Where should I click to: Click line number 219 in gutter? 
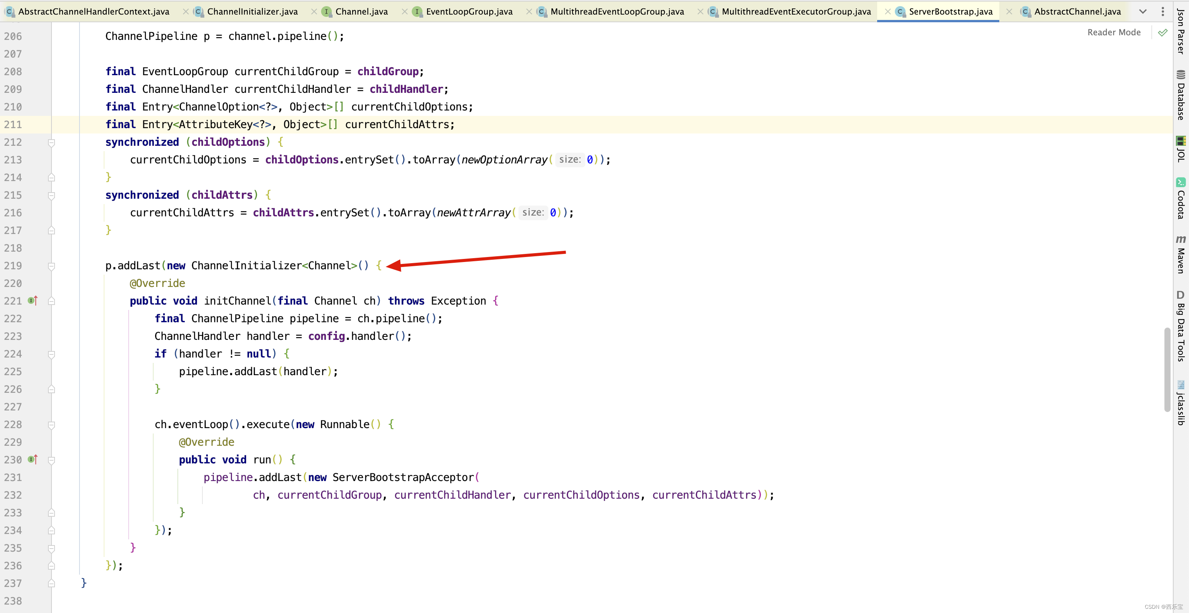pos(13,266)
